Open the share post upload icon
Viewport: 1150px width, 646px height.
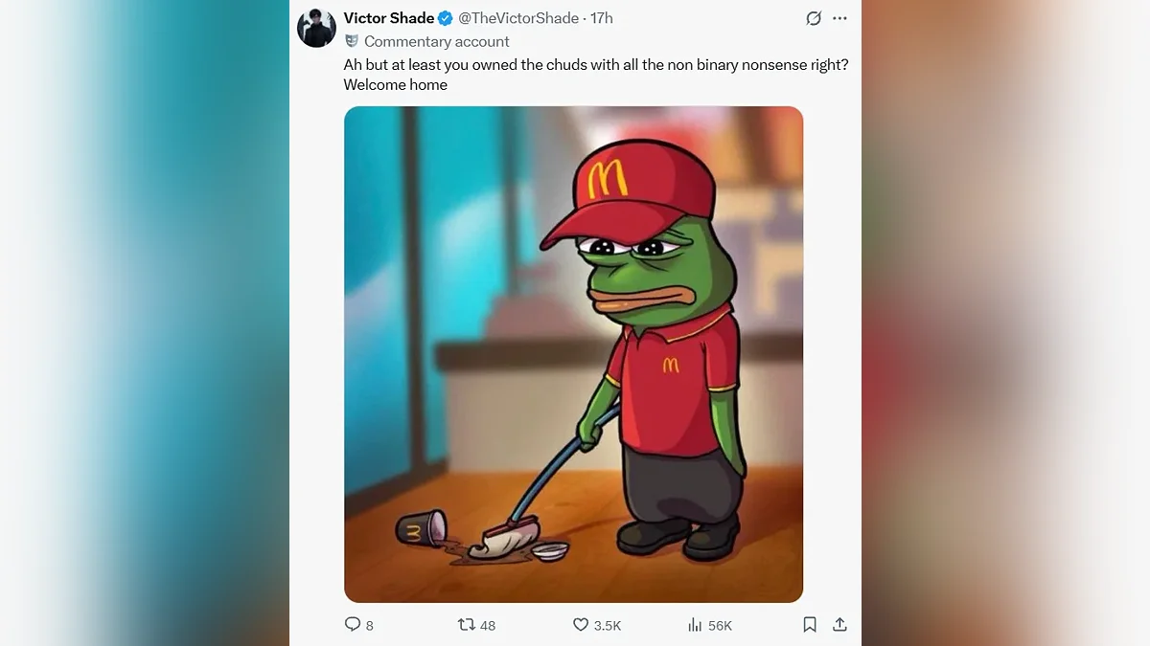click(839, 624)
